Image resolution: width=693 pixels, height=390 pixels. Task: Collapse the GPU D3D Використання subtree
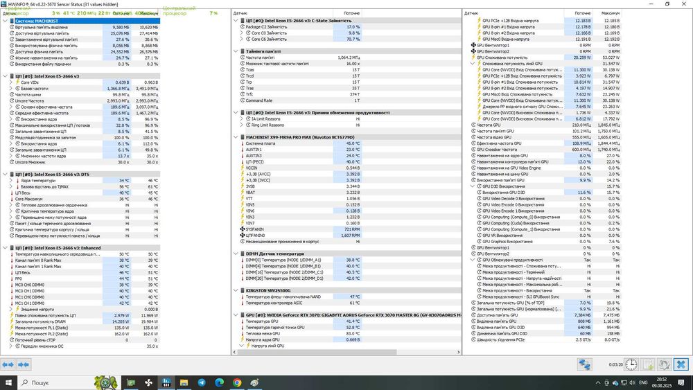point(473,186)
